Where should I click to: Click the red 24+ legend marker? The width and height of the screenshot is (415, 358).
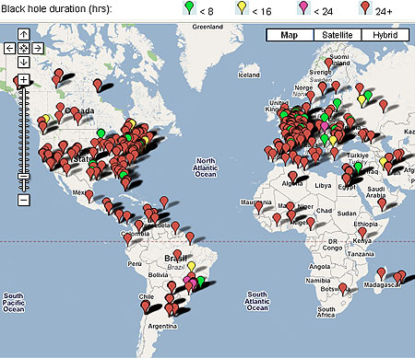click(x=365, y=7)
